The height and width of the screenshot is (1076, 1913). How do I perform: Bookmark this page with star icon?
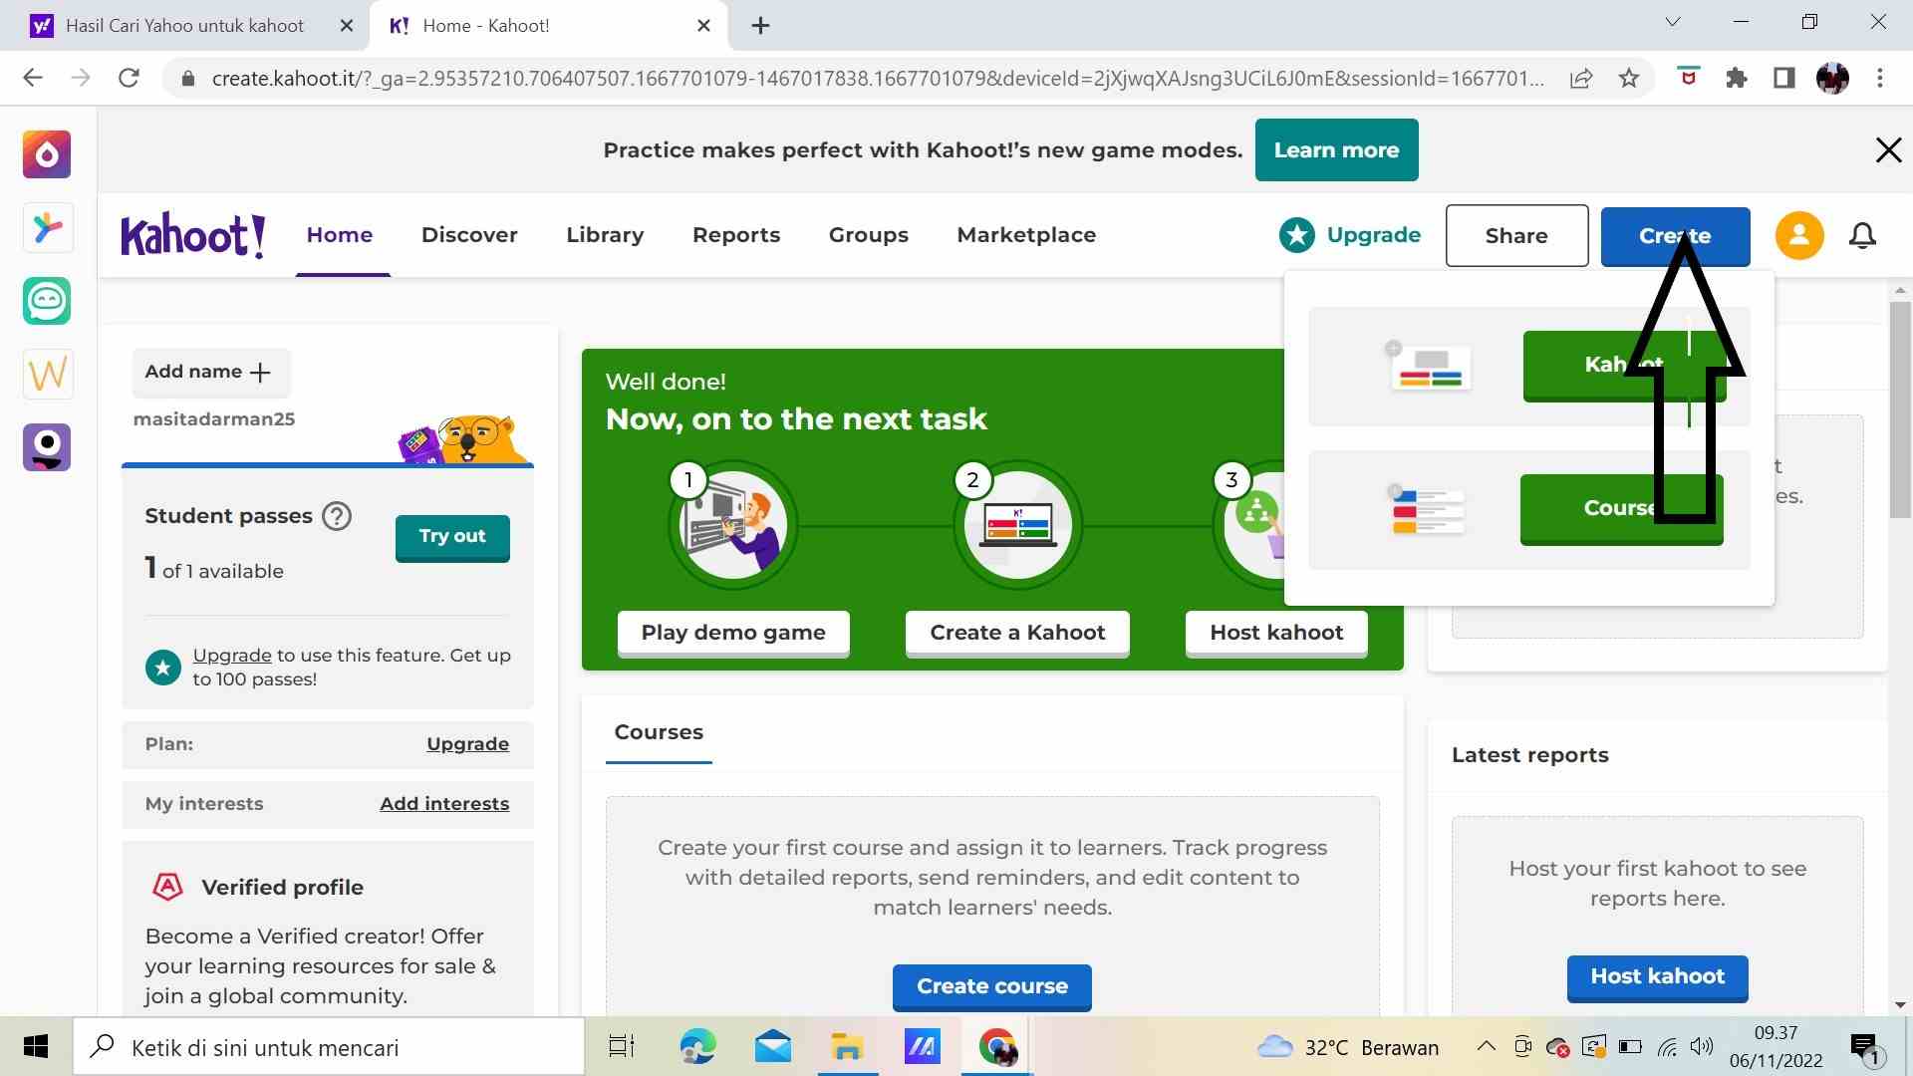coord(1629,78)
